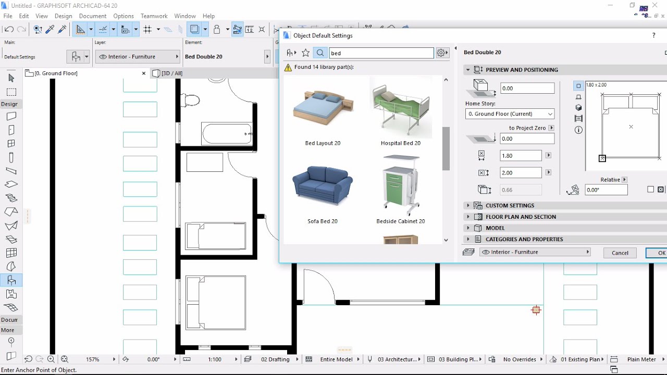Collapse Preview and Positioning panel
Viewport: 667px width, 375px height.
(468, 70)
